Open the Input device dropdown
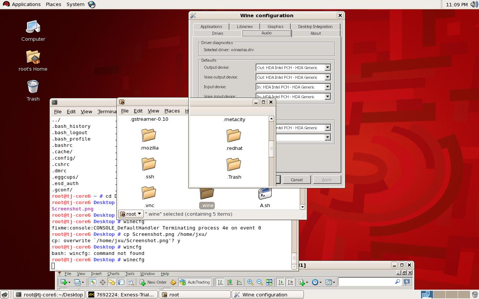This screenshot has width=479, height=299. tap(327, 87)
